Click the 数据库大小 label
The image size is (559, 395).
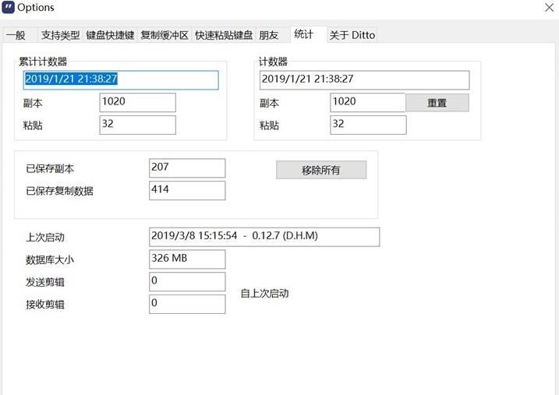click(50, 260)
